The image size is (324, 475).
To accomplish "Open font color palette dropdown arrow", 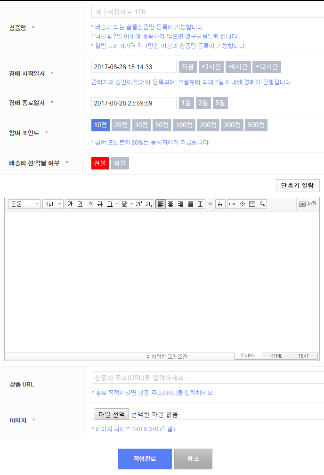I will (117, 204).
